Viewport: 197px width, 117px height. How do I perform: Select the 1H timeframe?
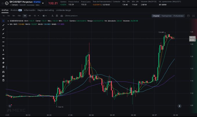tap(25, 16)
